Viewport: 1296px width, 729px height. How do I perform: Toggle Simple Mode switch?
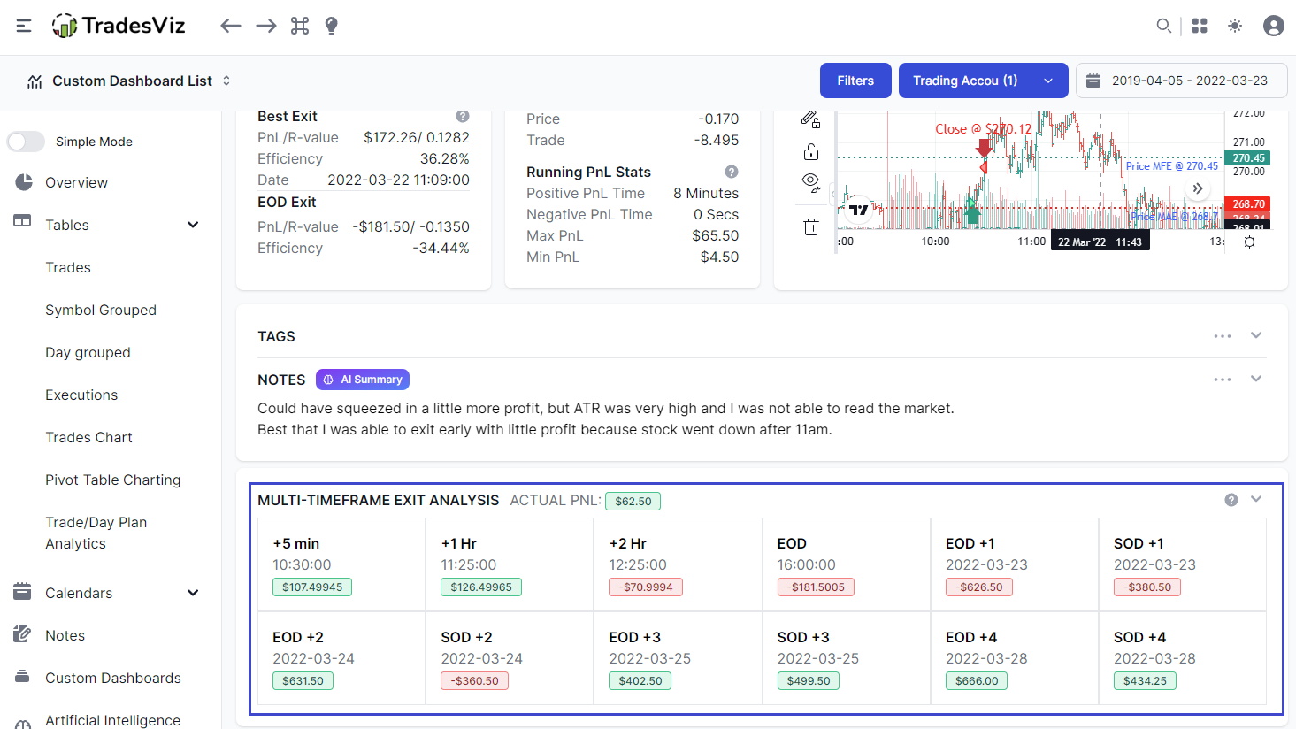[x=27, y=142]
